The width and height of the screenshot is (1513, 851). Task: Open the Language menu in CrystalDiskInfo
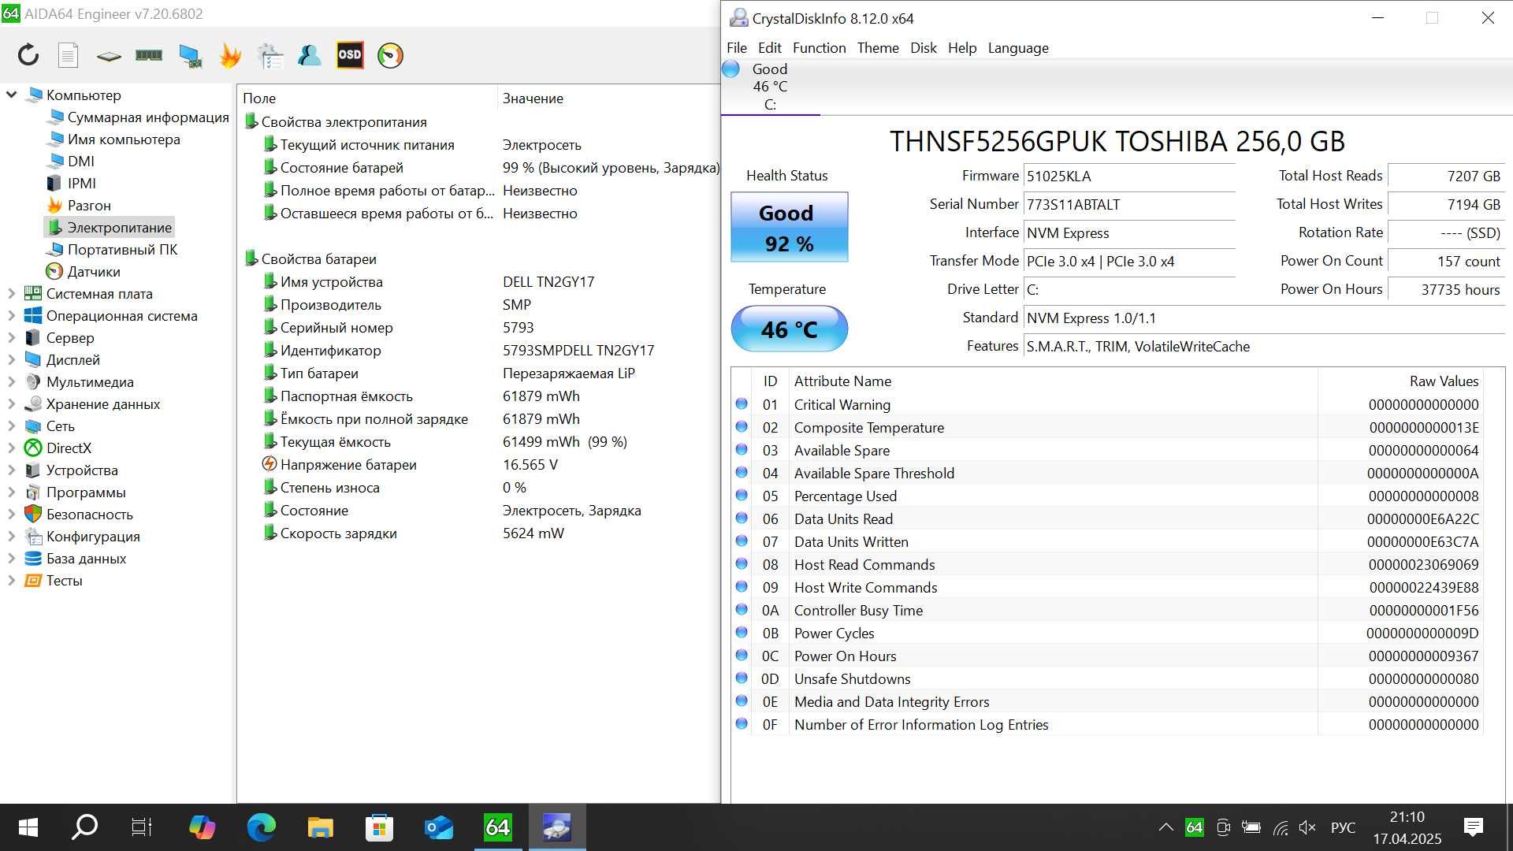(1018, 48)
